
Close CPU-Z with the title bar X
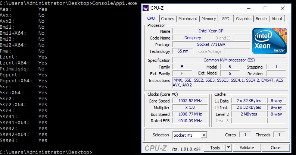[283, 8]
